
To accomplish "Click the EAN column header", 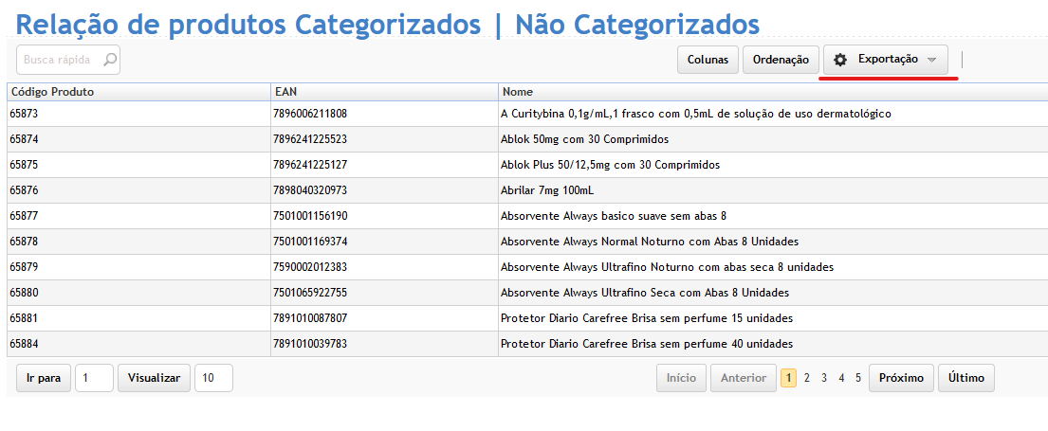I will click(x=286, y=92).
